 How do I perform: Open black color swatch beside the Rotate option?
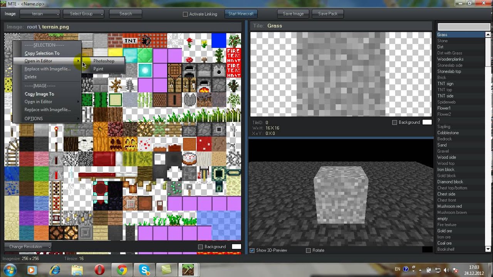(x=427, y=250)
